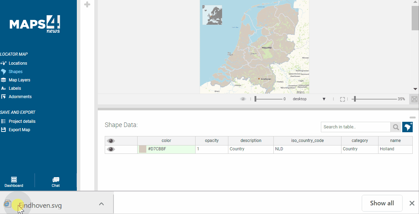This screenshot has width=419, height=214.
Task: Click the color column header
Action: tap(166, 141)
